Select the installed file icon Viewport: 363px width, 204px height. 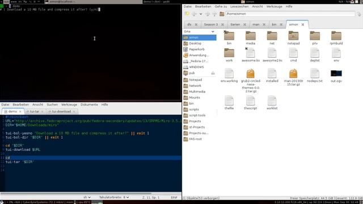(x=272, y=73)
